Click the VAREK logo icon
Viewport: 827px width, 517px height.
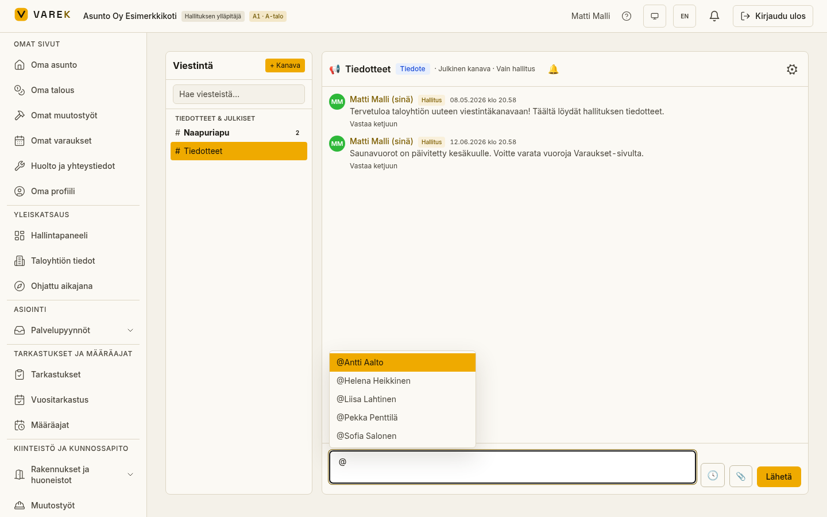21,14
